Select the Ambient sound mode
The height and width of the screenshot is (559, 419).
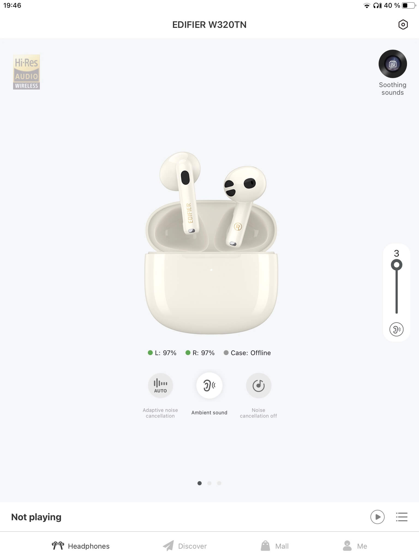click(x=209, y=385)
